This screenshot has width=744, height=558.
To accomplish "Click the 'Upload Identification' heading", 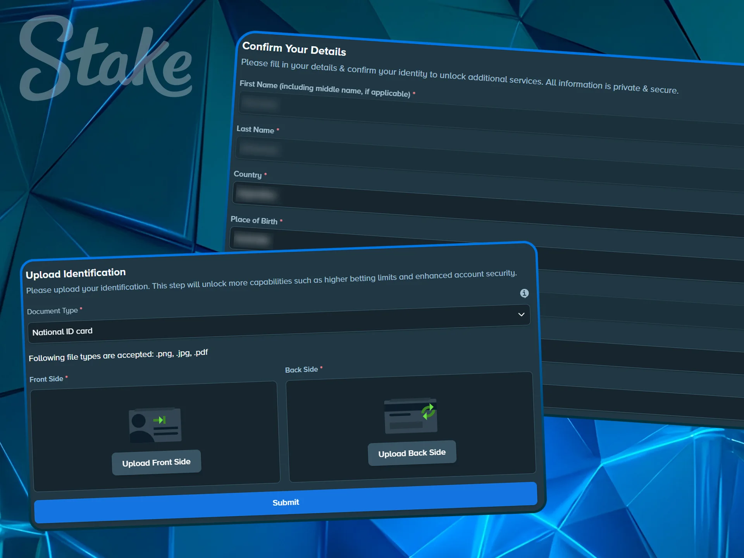I will tap(76, 274).
